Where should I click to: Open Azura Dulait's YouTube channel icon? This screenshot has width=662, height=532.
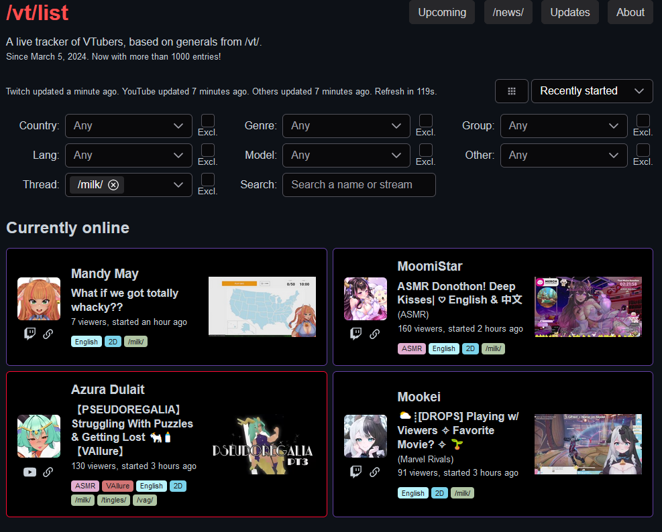pos(30,472)
